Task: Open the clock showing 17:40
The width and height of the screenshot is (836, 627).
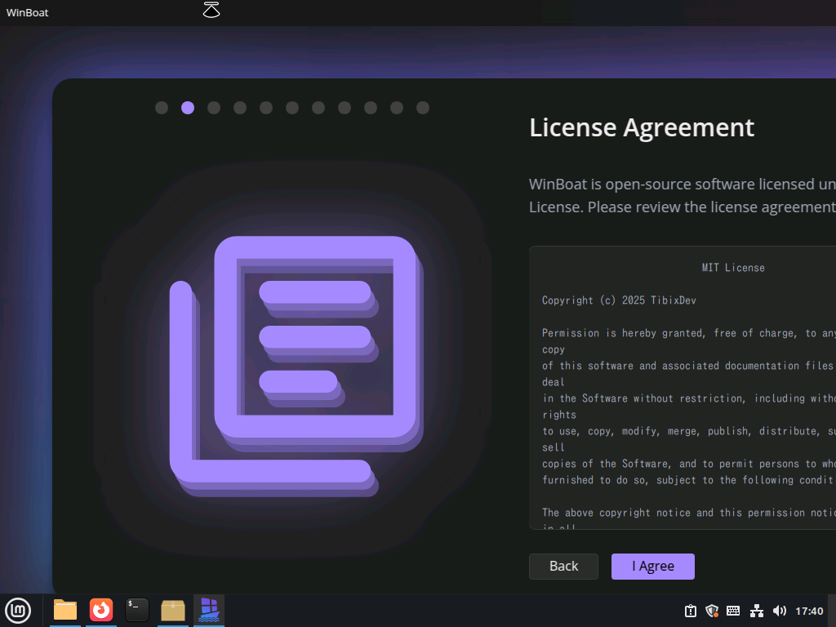Action: (x=809, y=611)
